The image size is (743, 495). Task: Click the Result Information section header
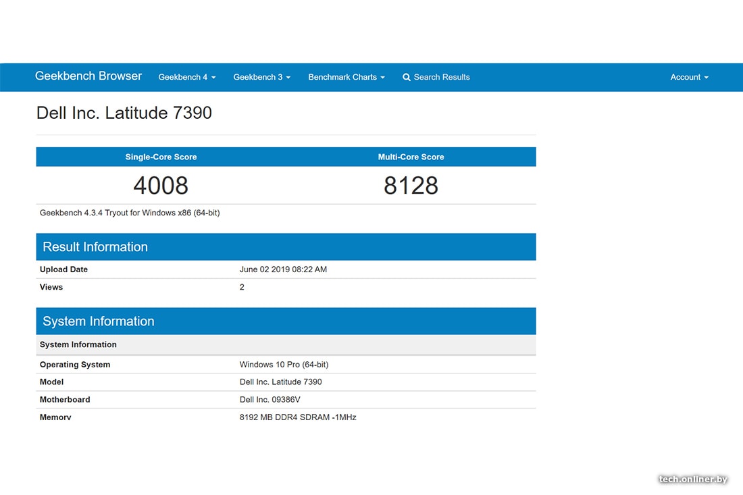286,246
